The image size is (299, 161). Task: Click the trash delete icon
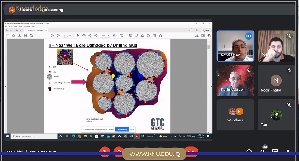coord(155,35)
